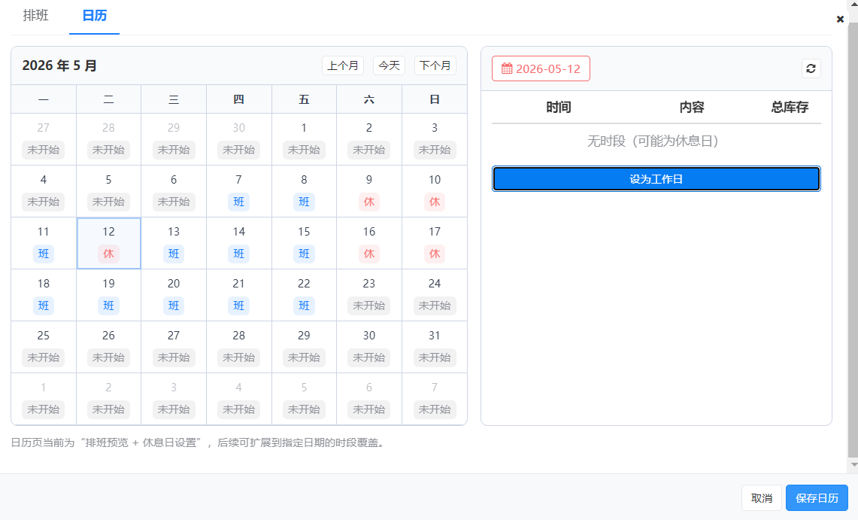Select June 7 greyed-out cell
Viewport: 858px width, 520px height.
click(435, 399)
